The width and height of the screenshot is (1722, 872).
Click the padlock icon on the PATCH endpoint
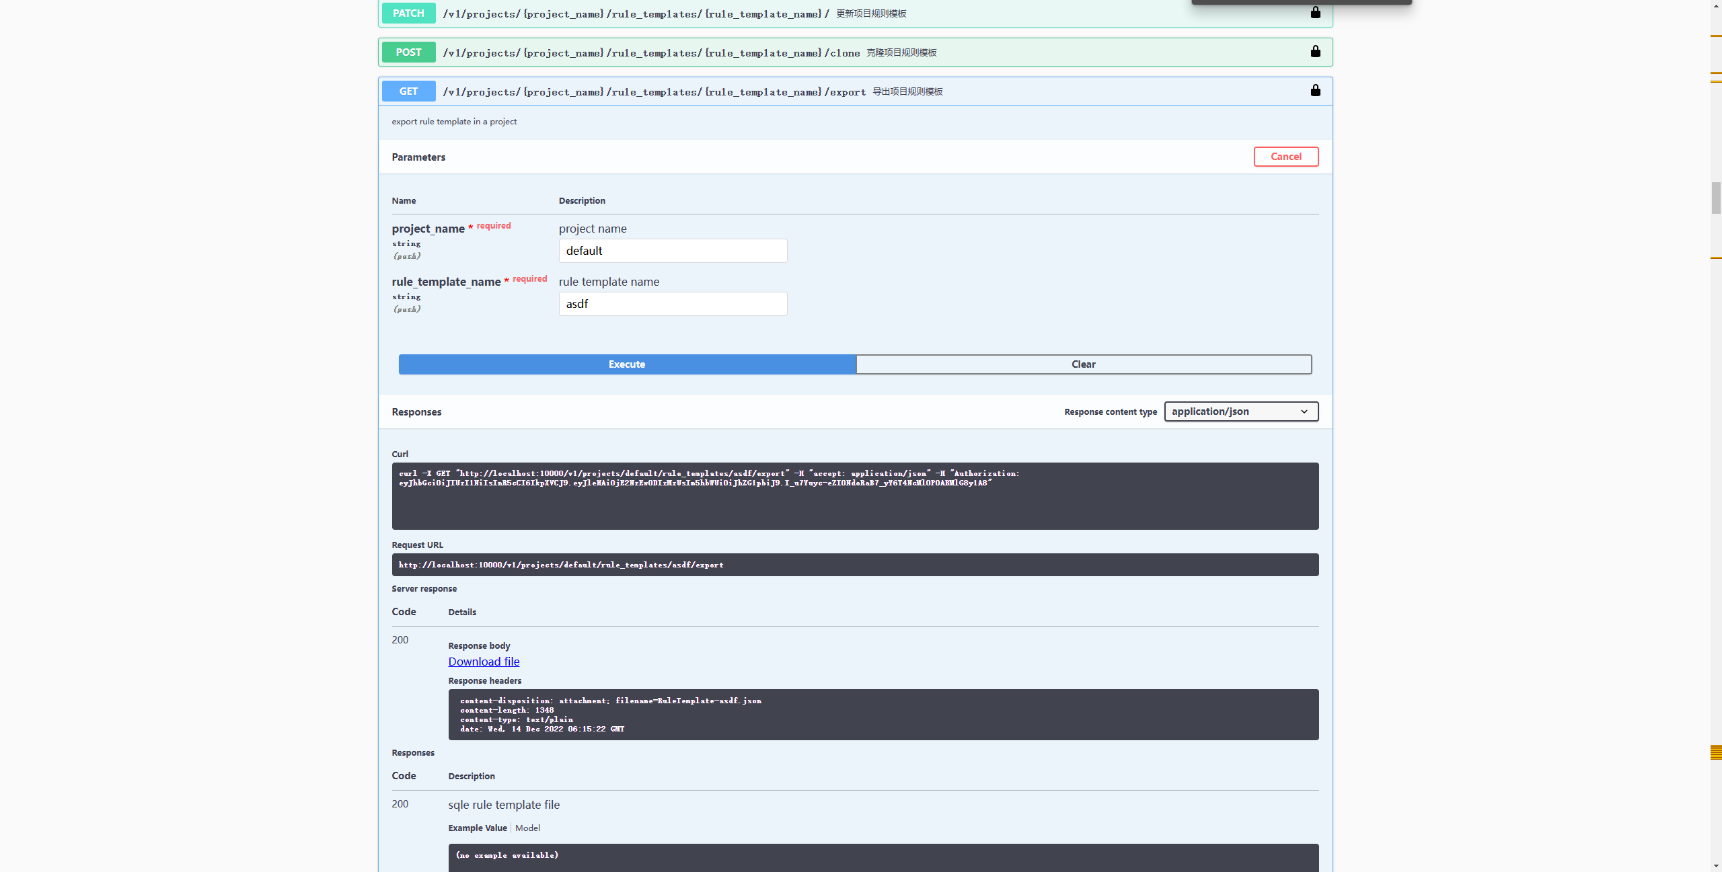(x=1315, y=12)
